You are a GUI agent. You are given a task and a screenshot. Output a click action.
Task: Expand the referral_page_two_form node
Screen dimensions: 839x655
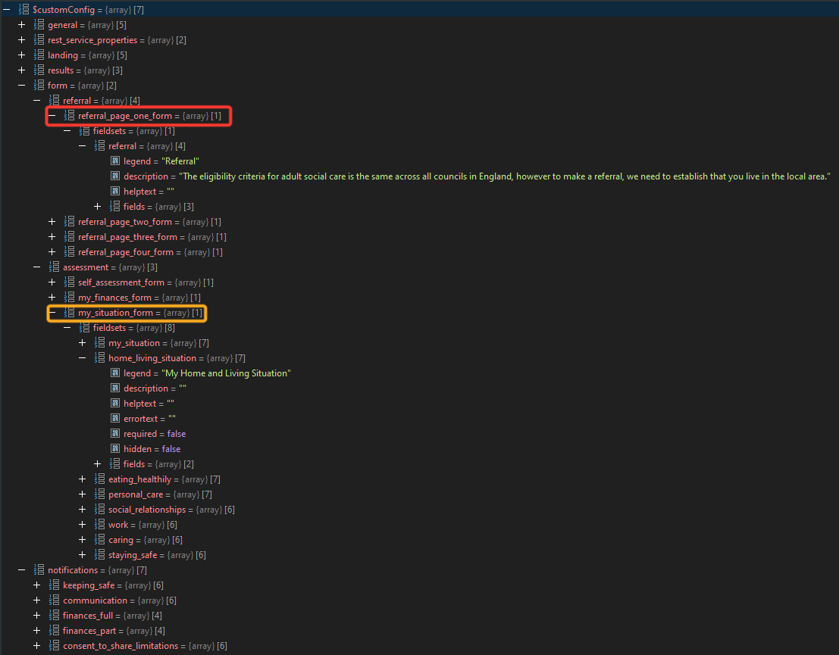(52, 222)
